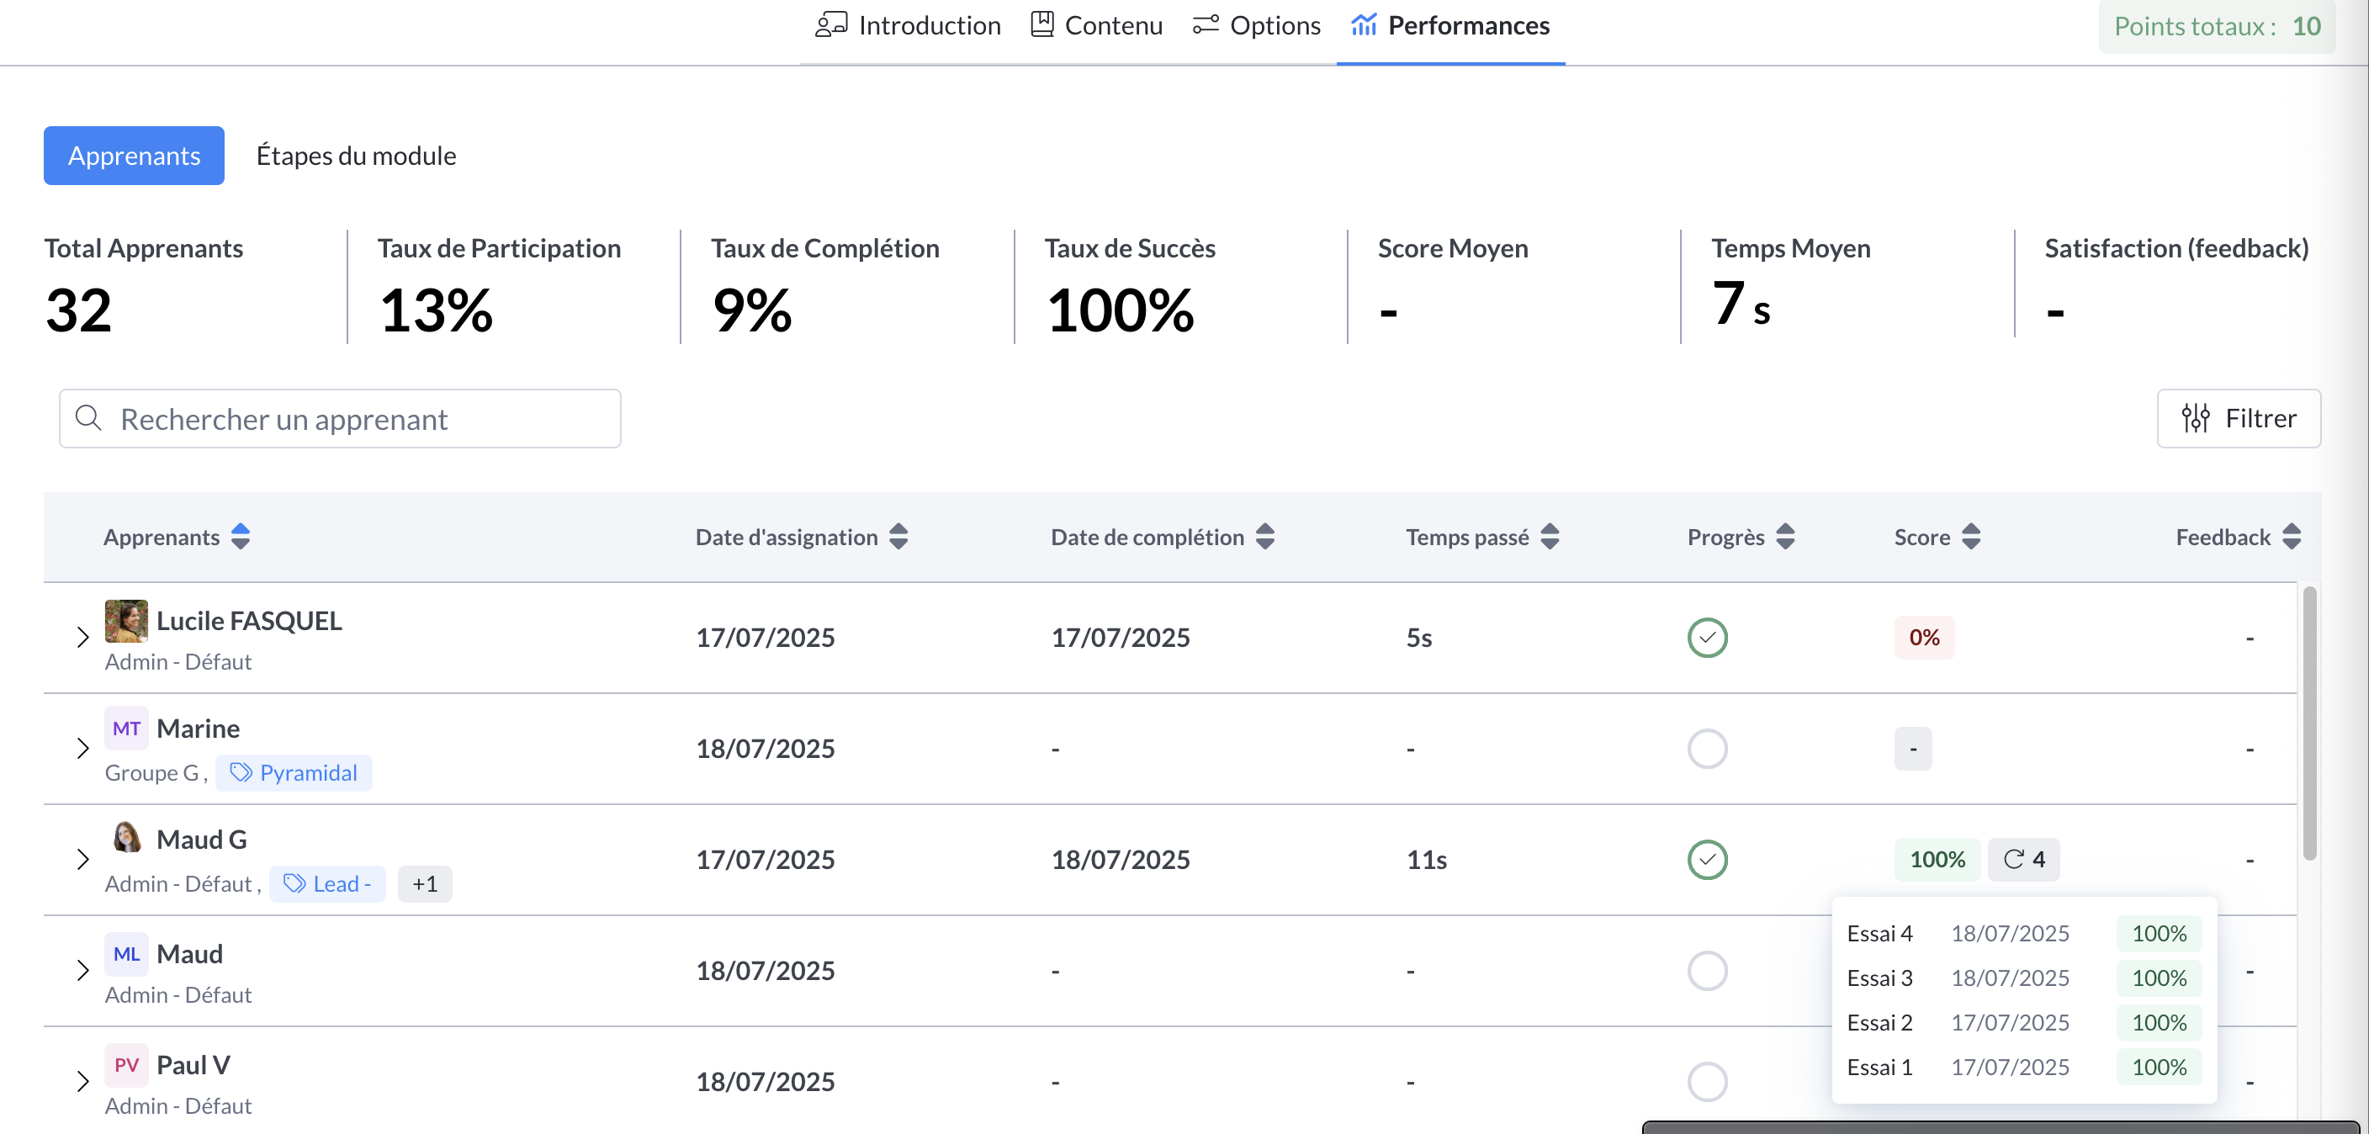This screenshot has height=1134, width=2369.
Task: Click Paul V's progress circle
Action: (x=1707, y=1083)
